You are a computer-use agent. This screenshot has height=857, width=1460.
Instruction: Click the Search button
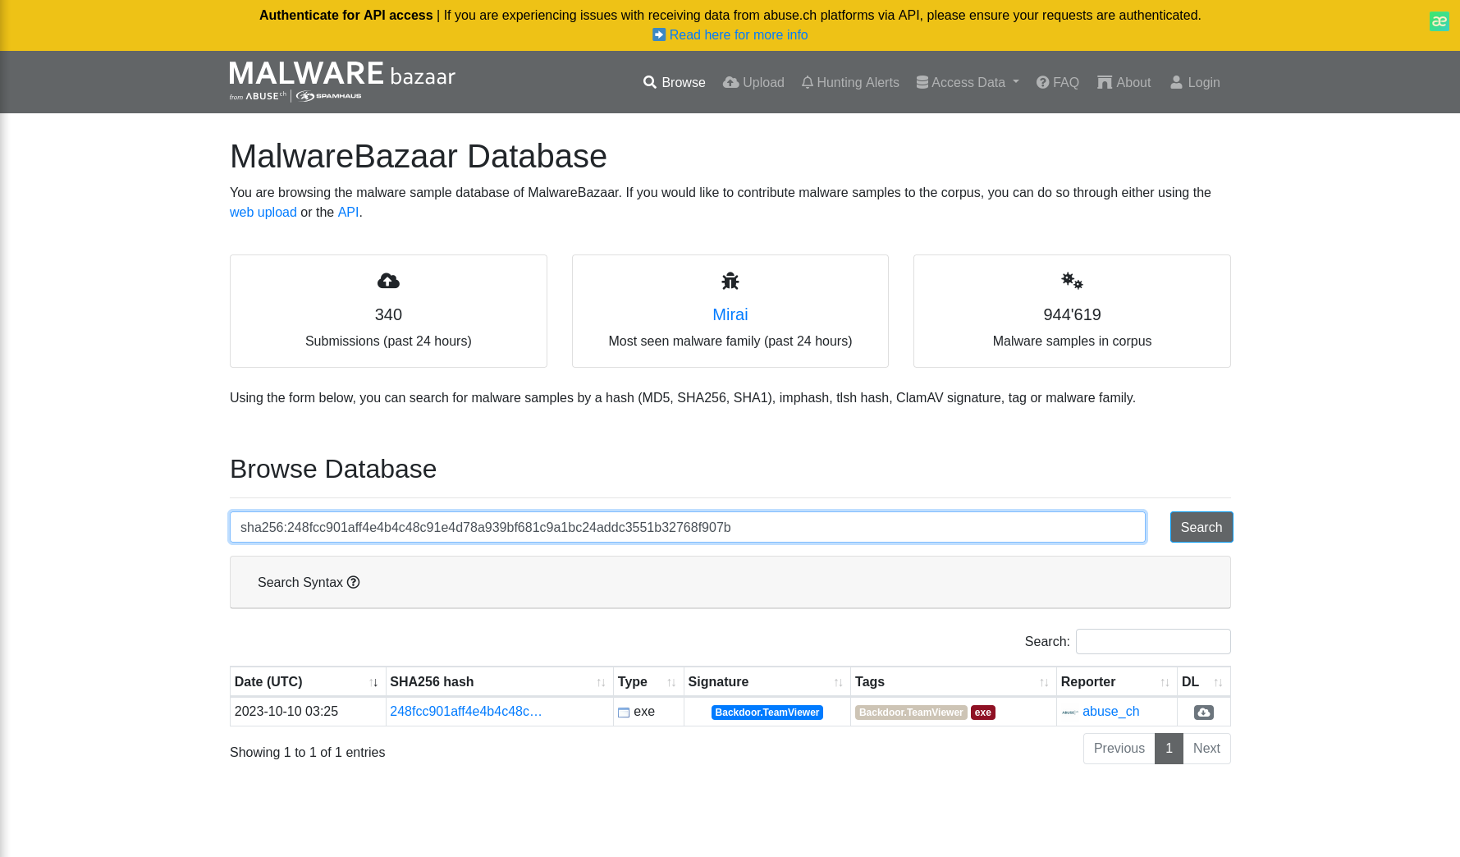1201,527
